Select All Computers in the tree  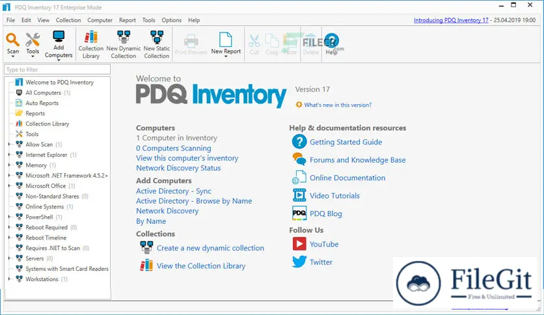(x=43, y=92)
